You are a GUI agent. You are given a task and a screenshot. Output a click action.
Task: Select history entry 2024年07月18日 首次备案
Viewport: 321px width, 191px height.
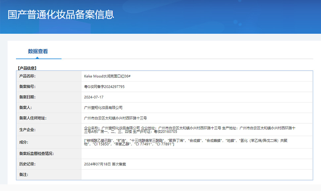pyautogui.click(x=105, y=164)
